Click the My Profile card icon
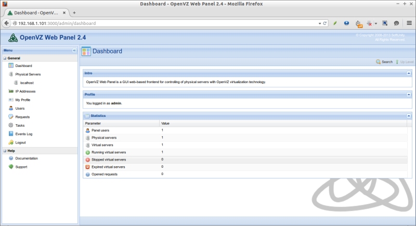Image resolution: width=416 pixels, height=226 pixels. coord(11,100)
